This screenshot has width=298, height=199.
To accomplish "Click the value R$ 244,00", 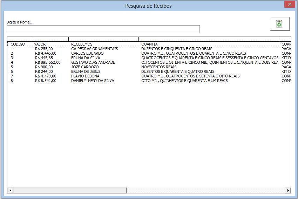I will point(44,71).
